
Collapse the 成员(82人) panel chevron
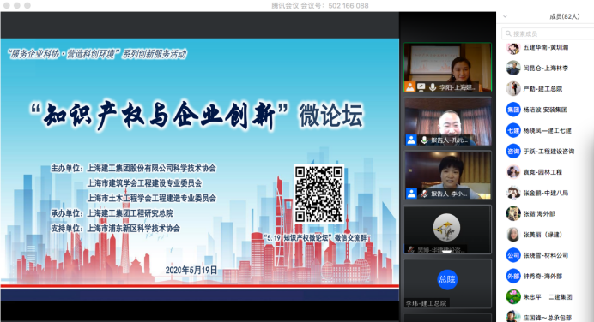(x=505, y=16)
